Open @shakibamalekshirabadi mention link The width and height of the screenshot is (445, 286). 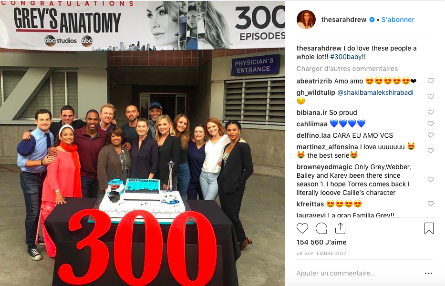coord(375,92)
